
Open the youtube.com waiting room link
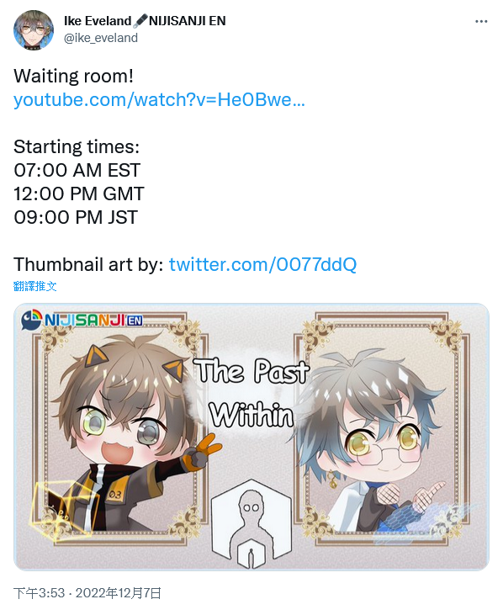tap(159, 99)
